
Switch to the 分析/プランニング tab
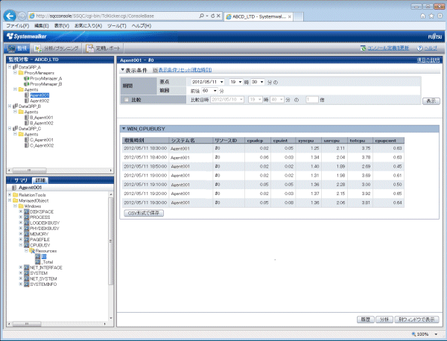click(x=57, y=48)
